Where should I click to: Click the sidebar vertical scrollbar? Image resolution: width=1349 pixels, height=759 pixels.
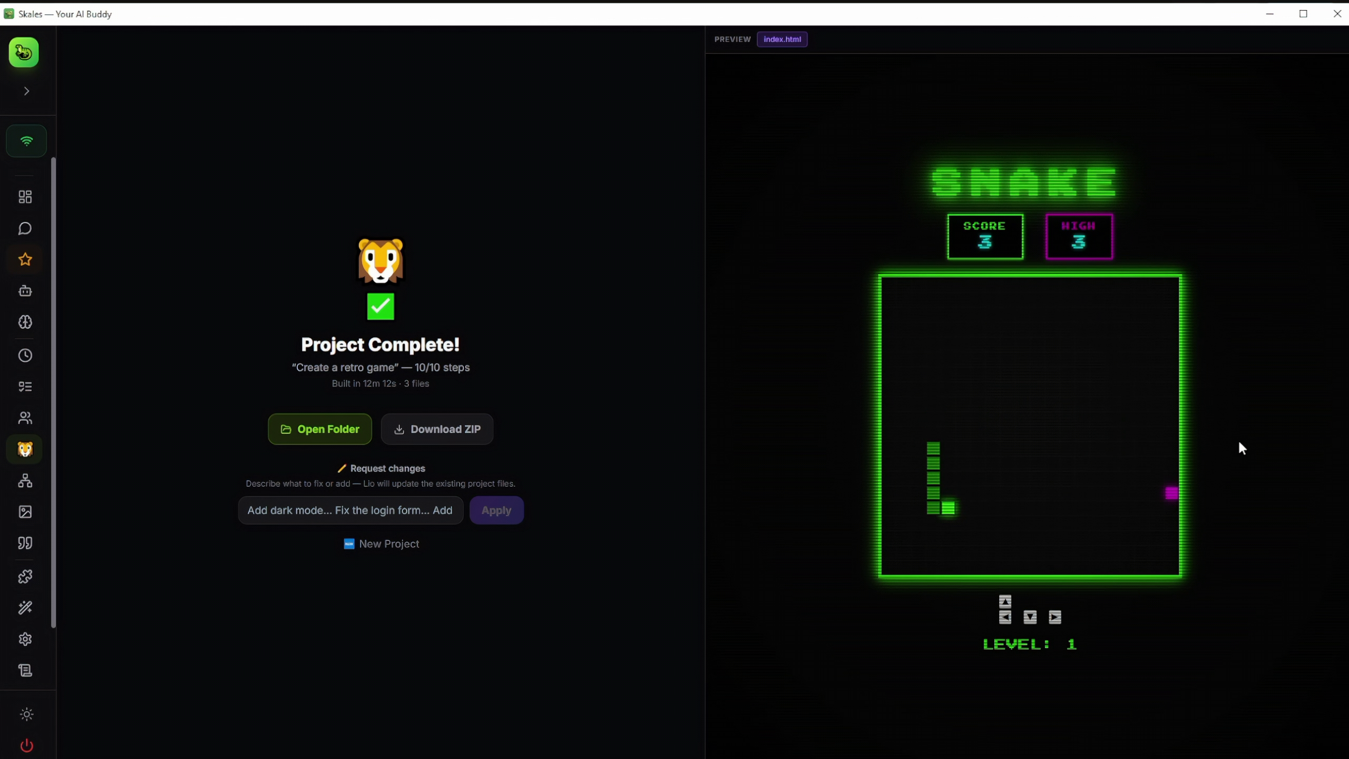[53, 393]
